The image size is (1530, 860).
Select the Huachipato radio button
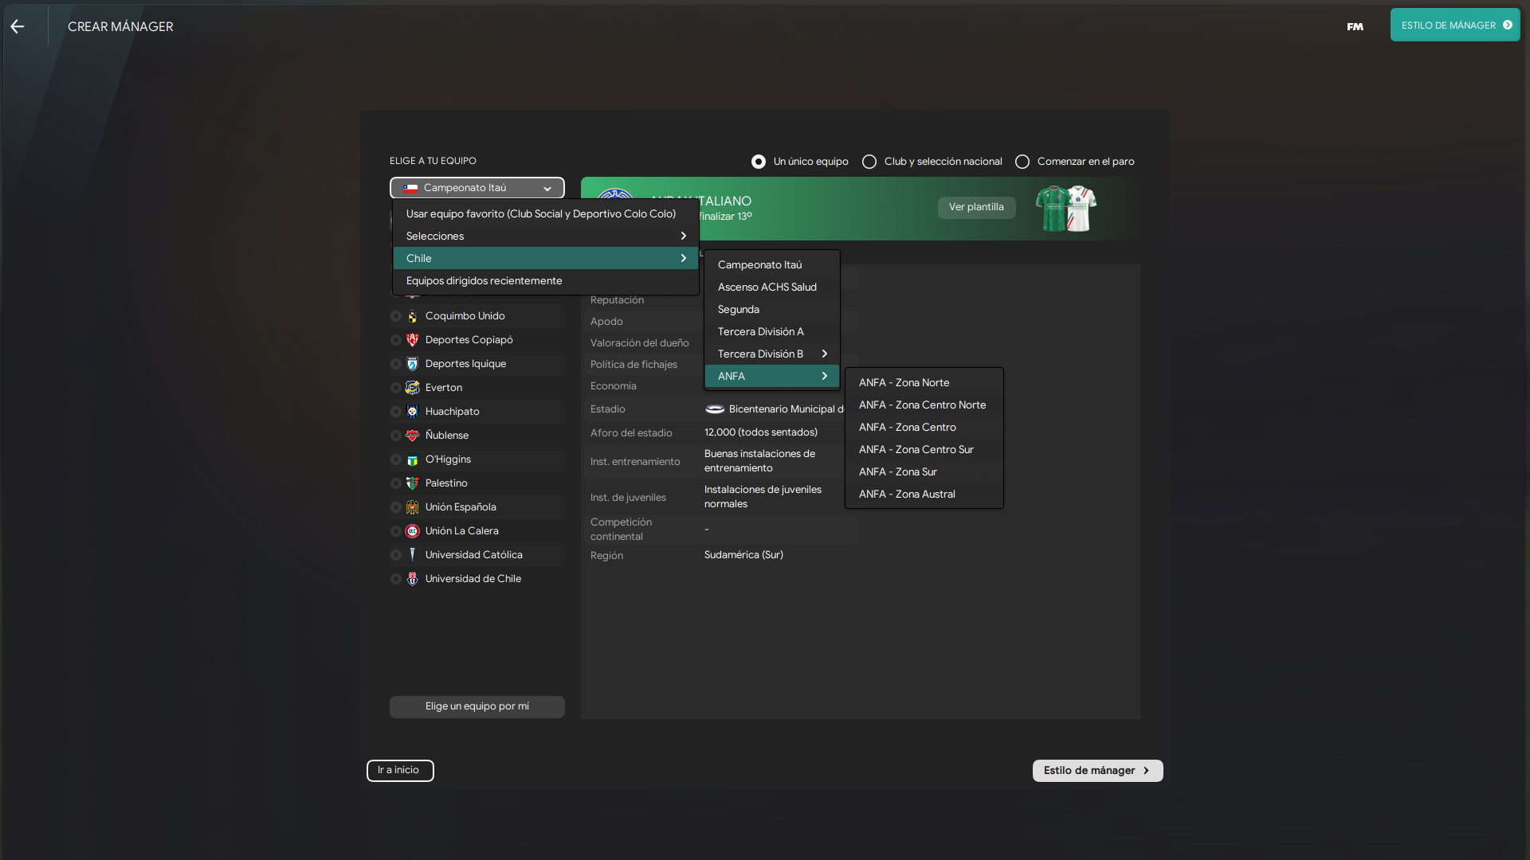pyautogui.click(x=396, y=412)
